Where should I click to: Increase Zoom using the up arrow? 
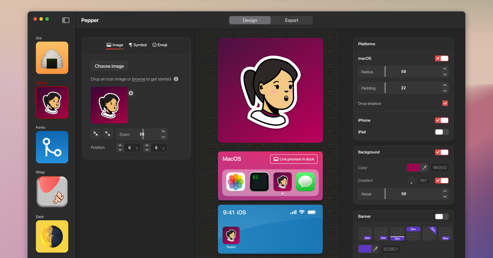tap(164, 131)
